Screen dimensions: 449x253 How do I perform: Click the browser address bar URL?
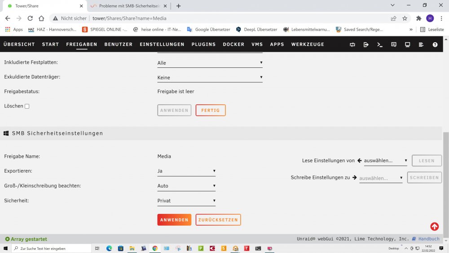click(129, 18)
